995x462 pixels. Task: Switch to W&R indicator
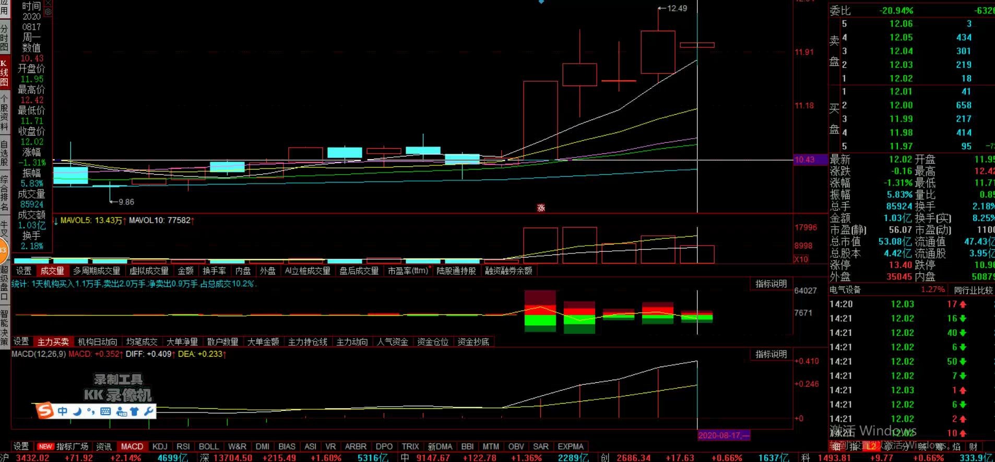(x=237, y=446)
